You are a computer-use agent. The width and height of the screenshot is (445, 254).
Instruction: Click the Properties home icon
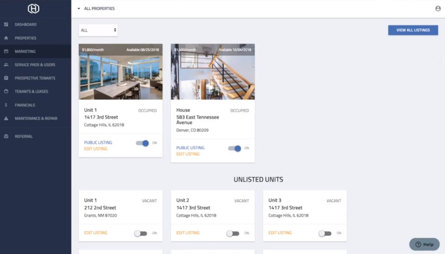(x=6, y=38)
